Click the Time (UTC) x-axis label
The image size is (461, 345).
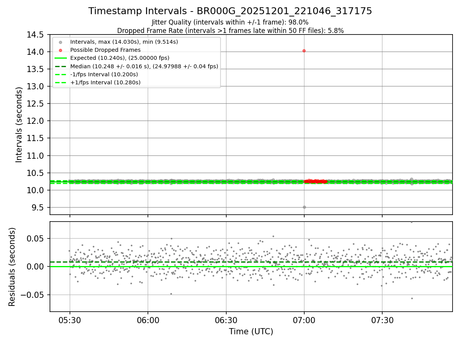(251, 332)
